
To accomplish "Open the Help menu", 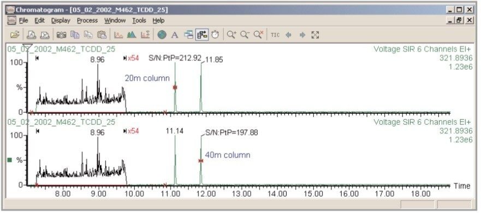I will coord(158,21).
